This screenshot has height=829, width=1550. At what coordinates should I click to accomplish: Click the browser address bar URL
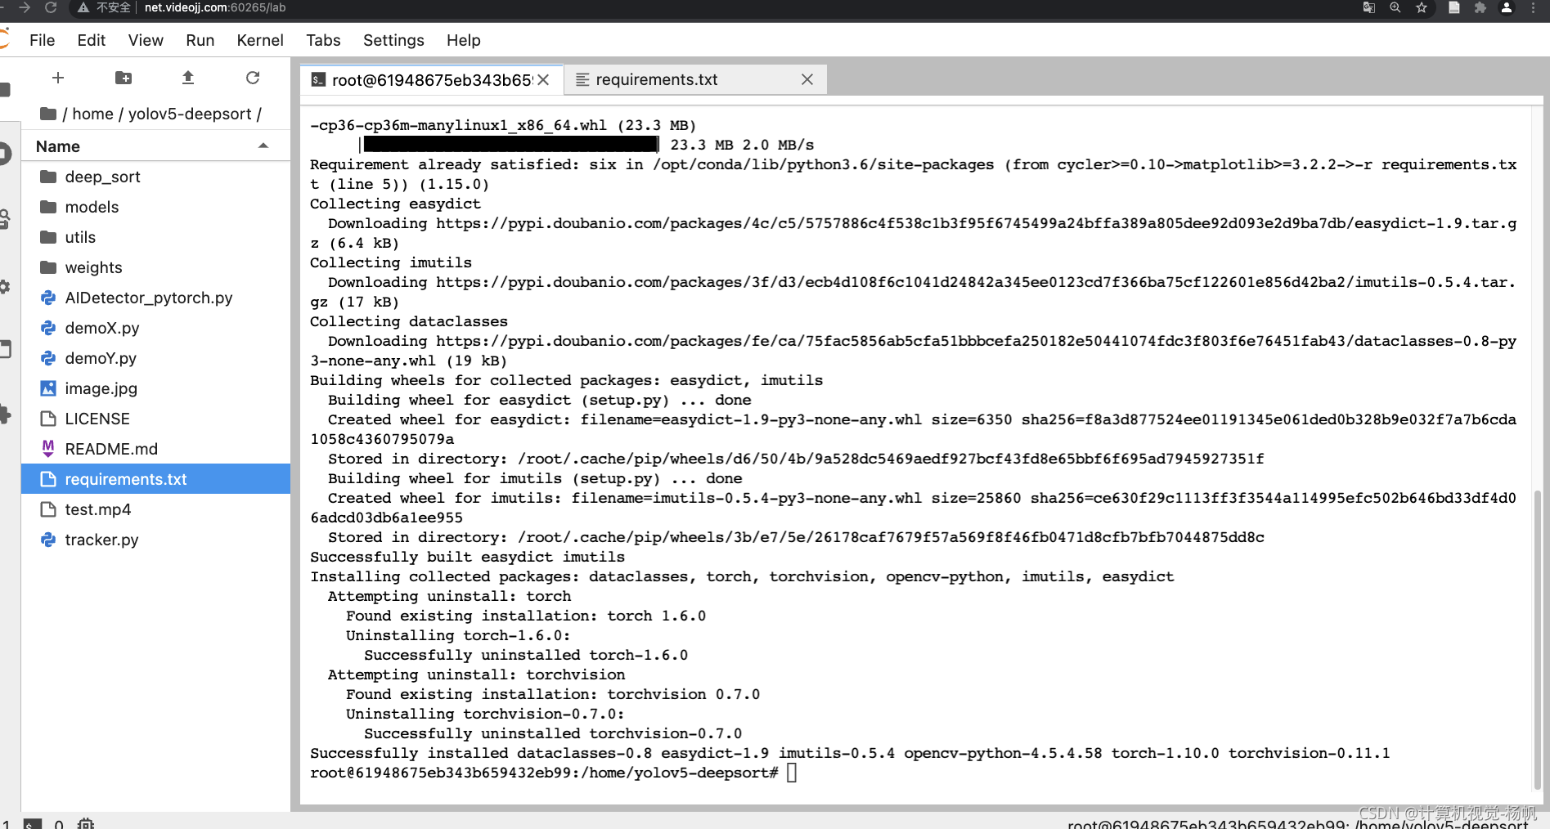[215, 7]
